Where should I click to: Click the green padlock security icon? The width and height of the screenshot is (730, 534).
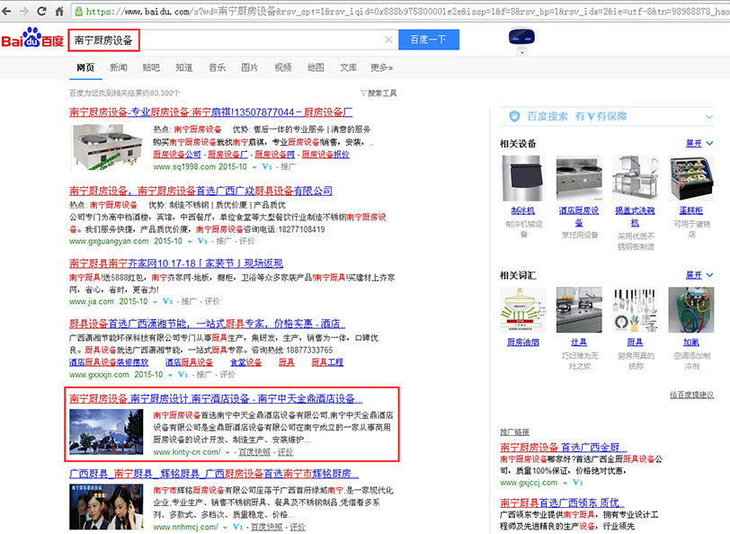79,11
